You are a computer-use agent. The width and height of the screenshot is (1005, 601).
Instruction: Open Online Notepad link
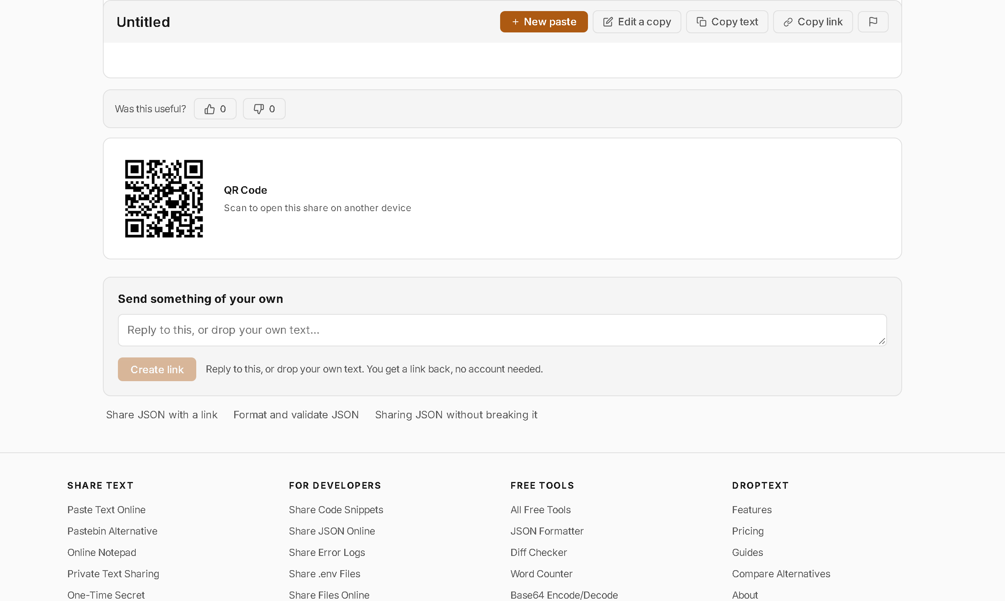click(102, 552)
